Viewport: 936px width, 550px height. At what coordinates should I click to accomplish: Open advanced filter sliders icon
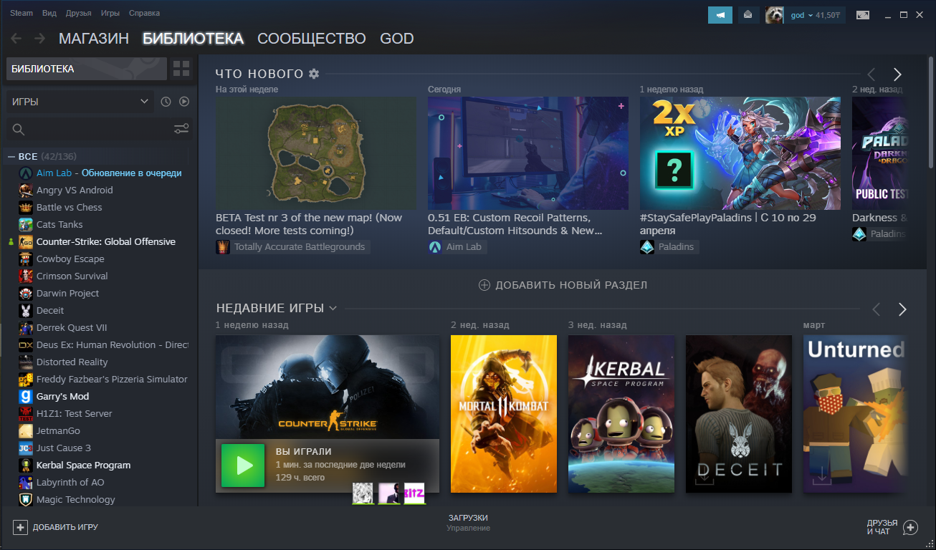[x=181, y=129]
